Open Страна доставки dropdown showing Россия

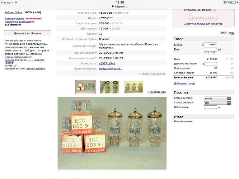tap(217, 98)
